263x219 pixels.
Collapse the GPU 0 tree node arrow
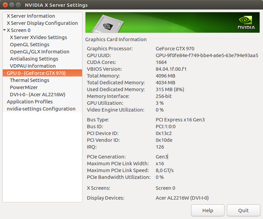pyautogui.click(x=4, y=73)
